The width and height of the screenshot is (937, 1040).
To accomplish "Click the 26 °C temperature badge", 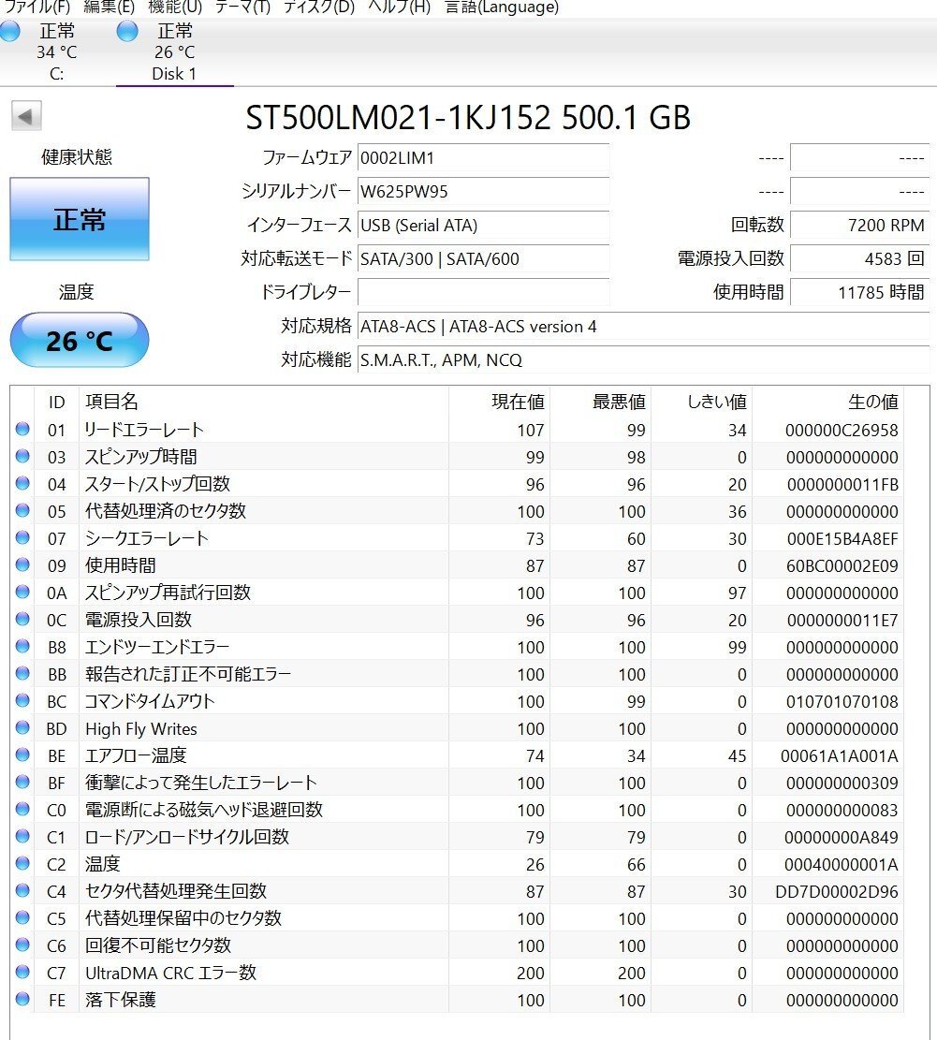I will (79, 341).
